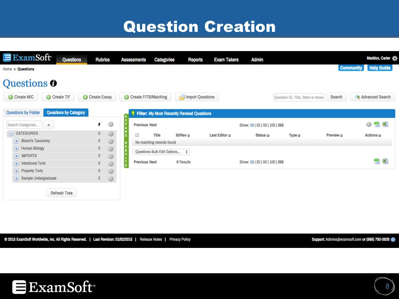Expand the Property Torts category
399x299 pixels.
pyautogui.click(x=16, y=171)
